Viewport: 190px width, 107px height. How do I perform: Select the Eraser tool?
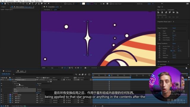point(42,4)
